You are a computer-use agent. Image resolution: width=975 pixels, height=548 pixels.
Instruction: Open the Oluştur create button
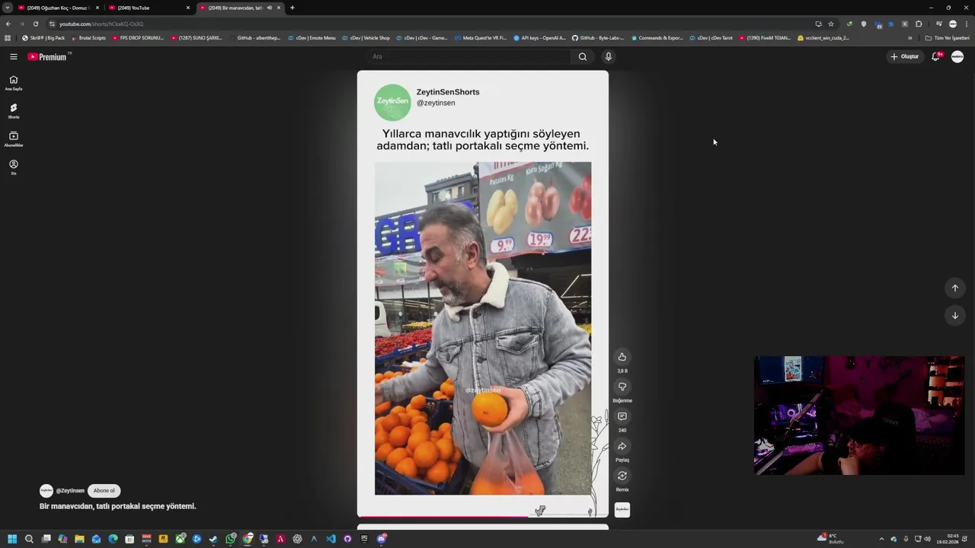click(905, 56)
